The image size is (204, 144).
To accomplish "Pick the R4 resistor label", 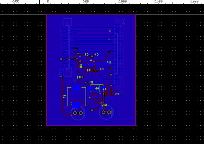I will coord(104,90).
